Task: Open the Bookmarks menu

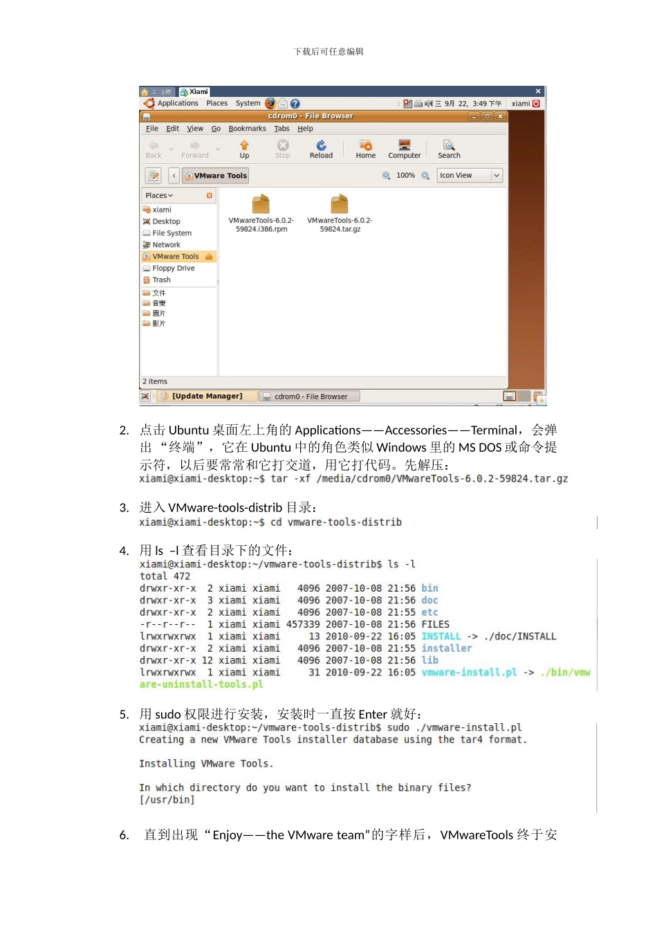Action: (247, 129)
